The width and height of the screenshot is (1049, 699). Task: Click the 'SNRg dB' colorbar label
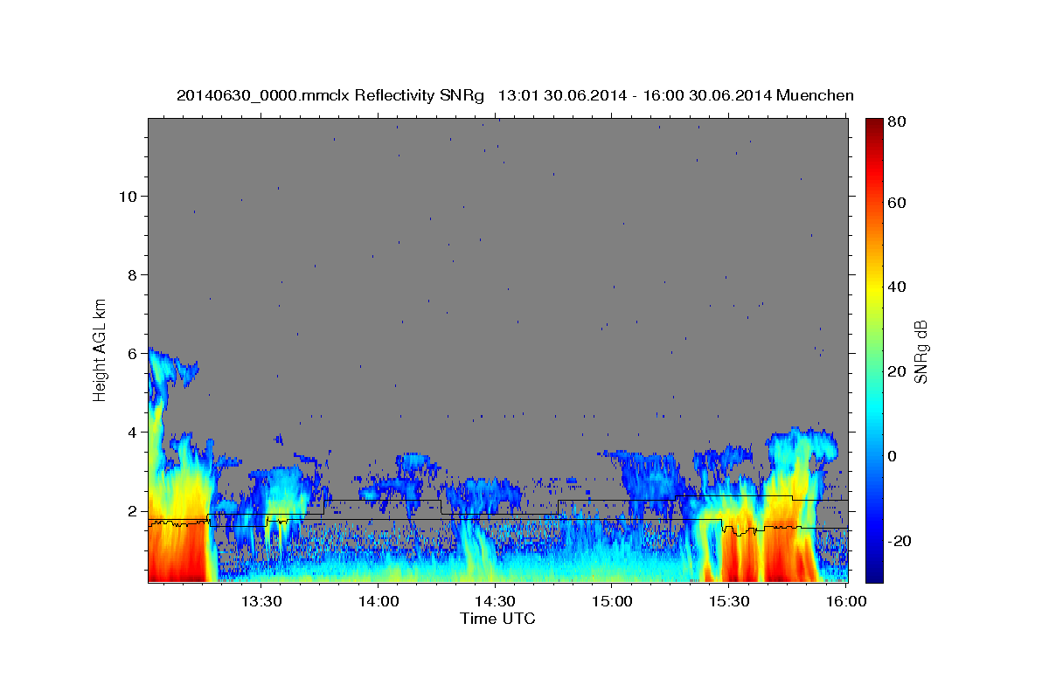click(920, 351)
